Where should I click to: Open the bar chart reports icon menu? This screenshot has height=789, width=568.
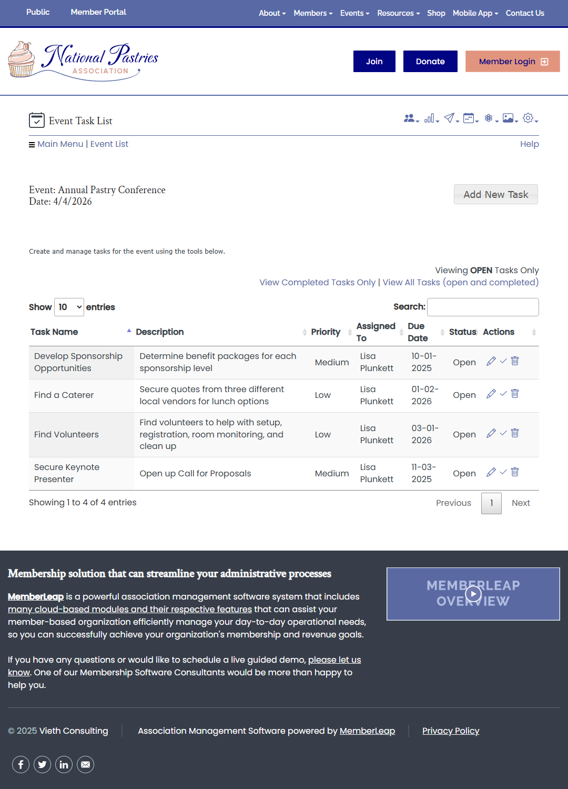click(x=431, y=118)
